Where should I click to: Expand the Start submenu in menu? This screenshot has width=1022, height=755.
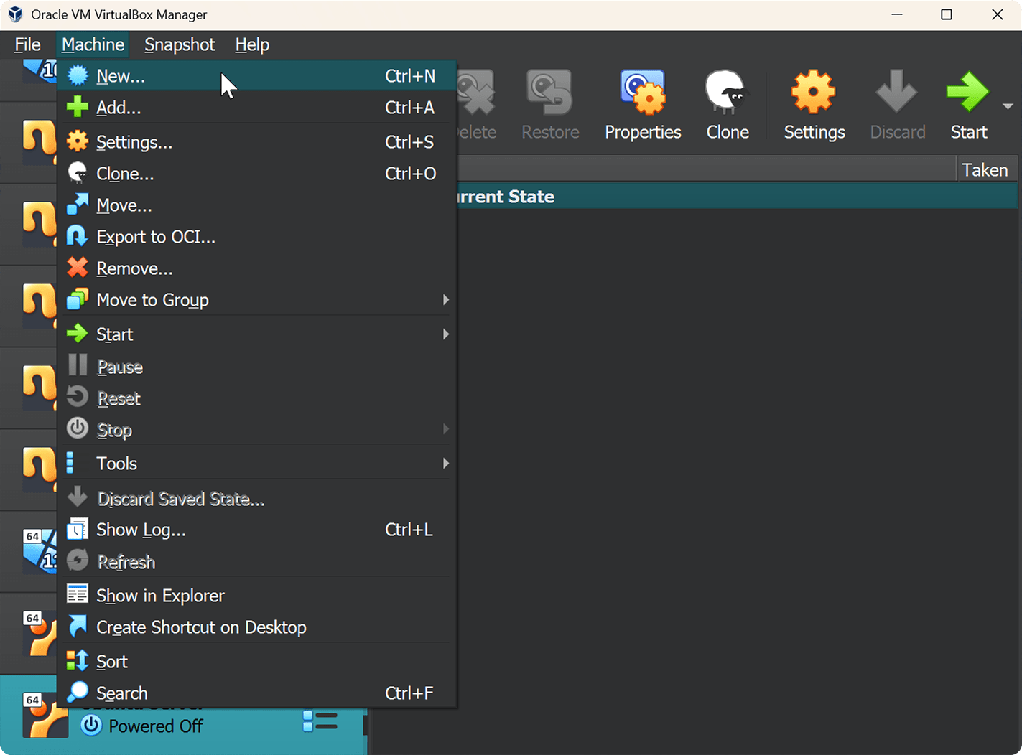pos(115,334)
